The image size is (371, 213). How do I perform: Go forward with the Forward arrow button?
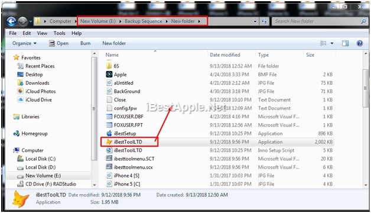click(x=22, y=21)
